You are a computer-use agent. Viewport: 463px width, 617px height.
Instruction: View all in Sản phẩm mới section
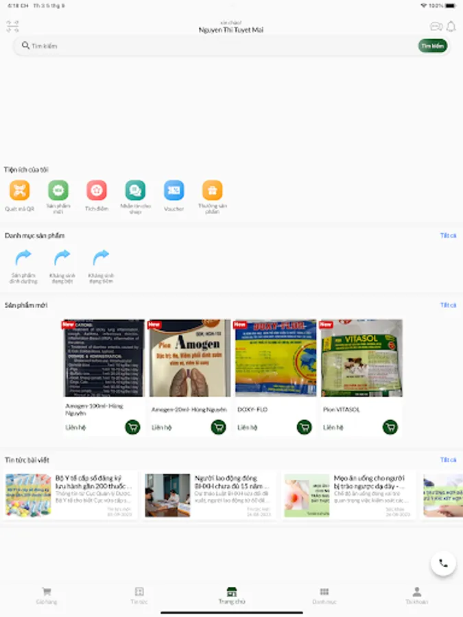coord(448,305)
